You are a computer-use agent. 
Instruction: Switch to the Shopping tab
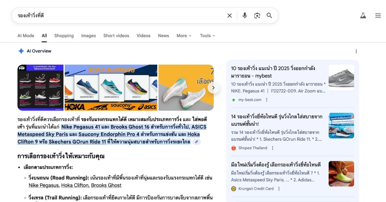64,36
